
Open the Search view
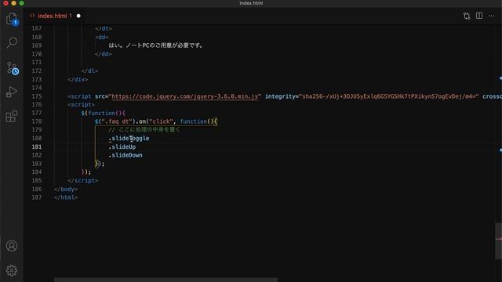coord(12,42)
